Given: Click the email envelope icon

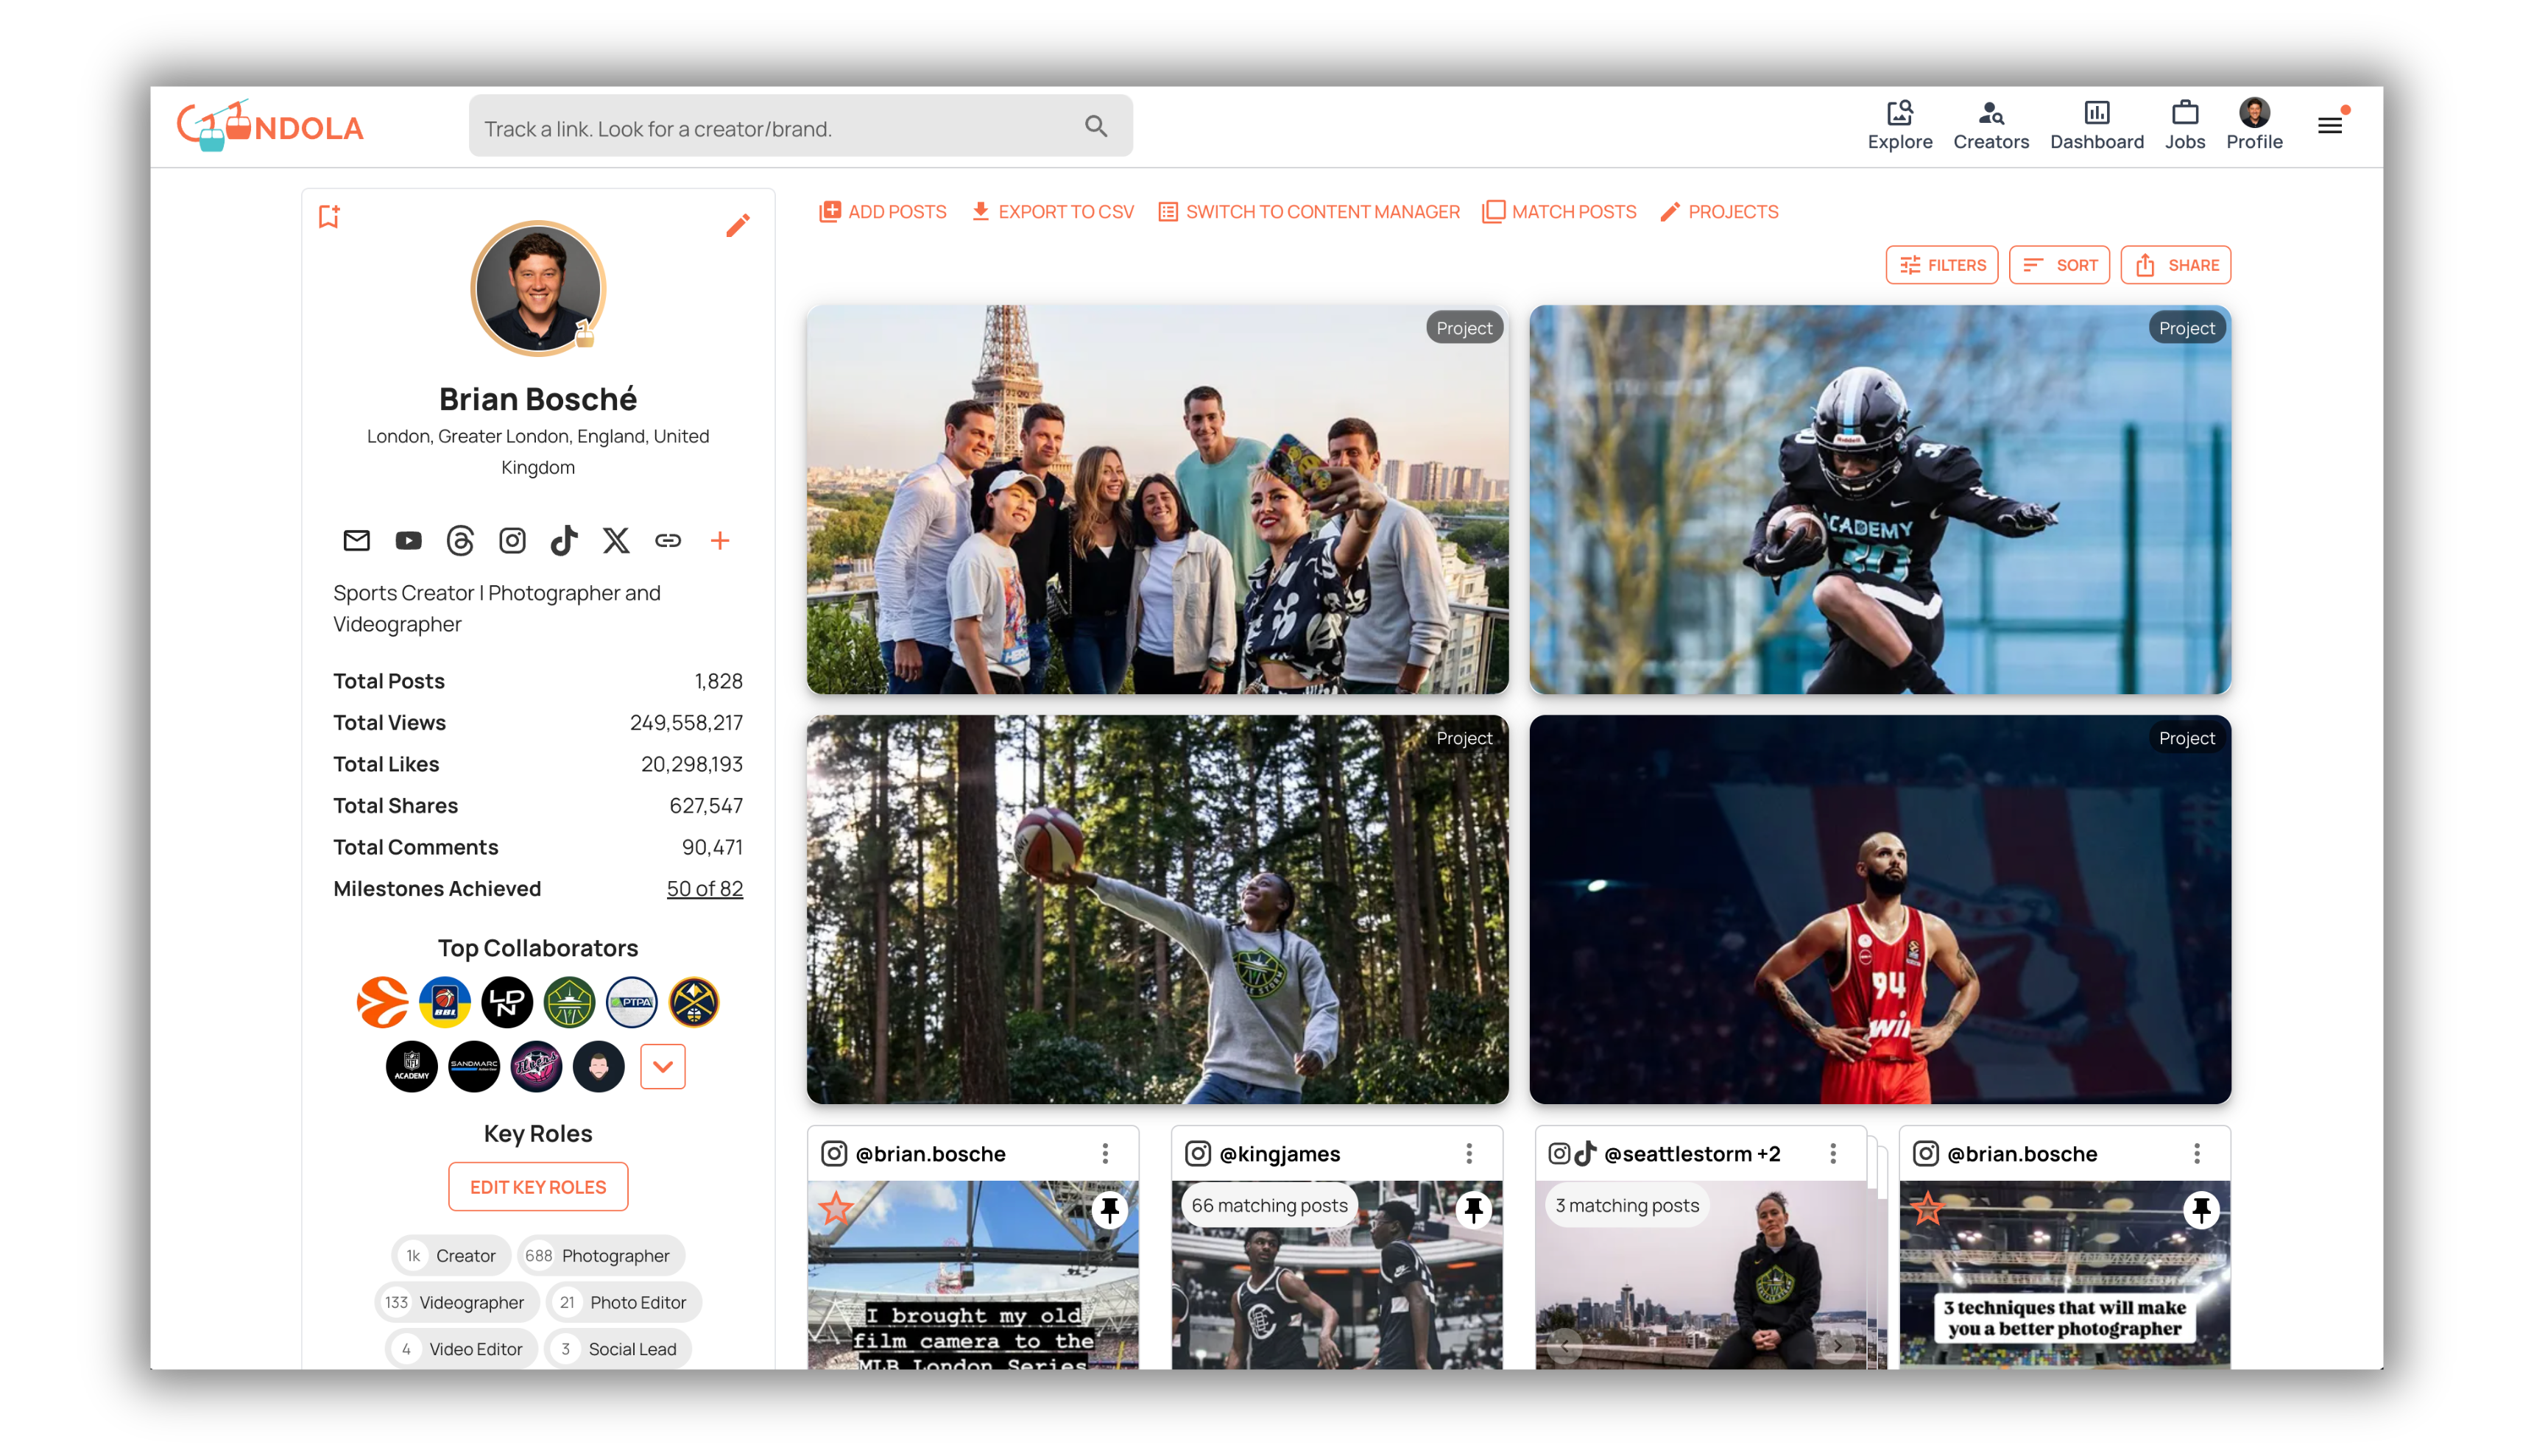Looking at the screenshot, I should coord(356,541).
